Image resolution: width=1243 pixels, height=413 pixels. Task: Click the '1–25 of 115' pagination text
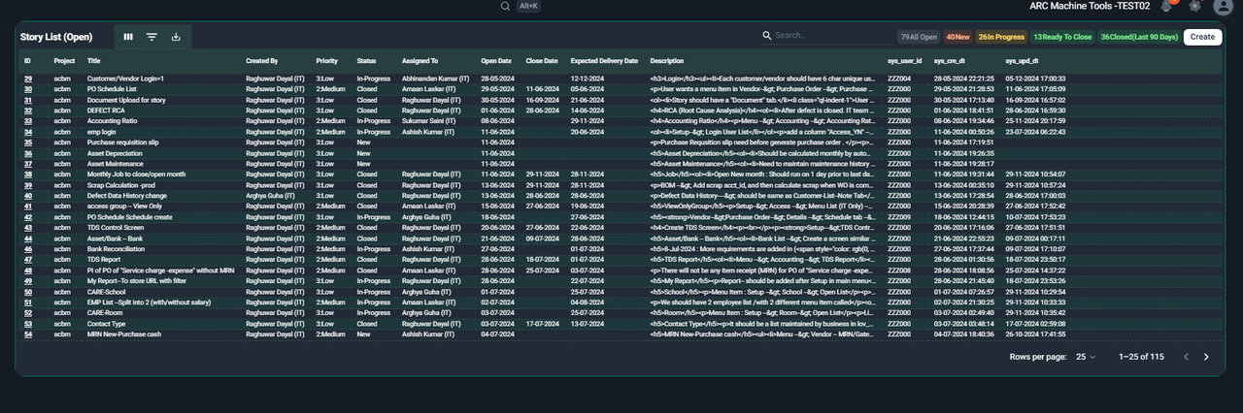click(x=1141, y=357)
